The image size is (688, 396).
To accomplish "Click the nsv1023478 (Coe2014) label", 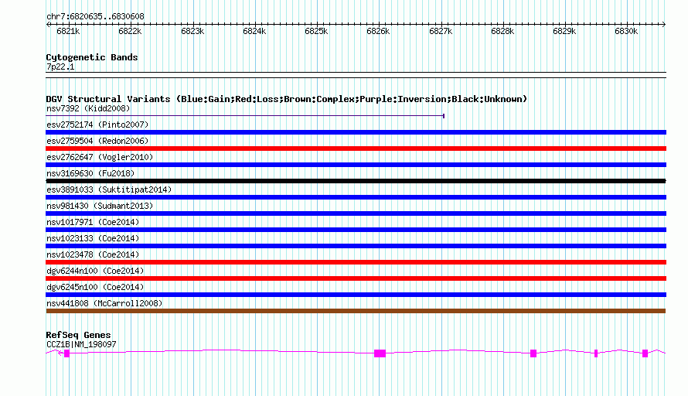I will click(x=93, y=254).
